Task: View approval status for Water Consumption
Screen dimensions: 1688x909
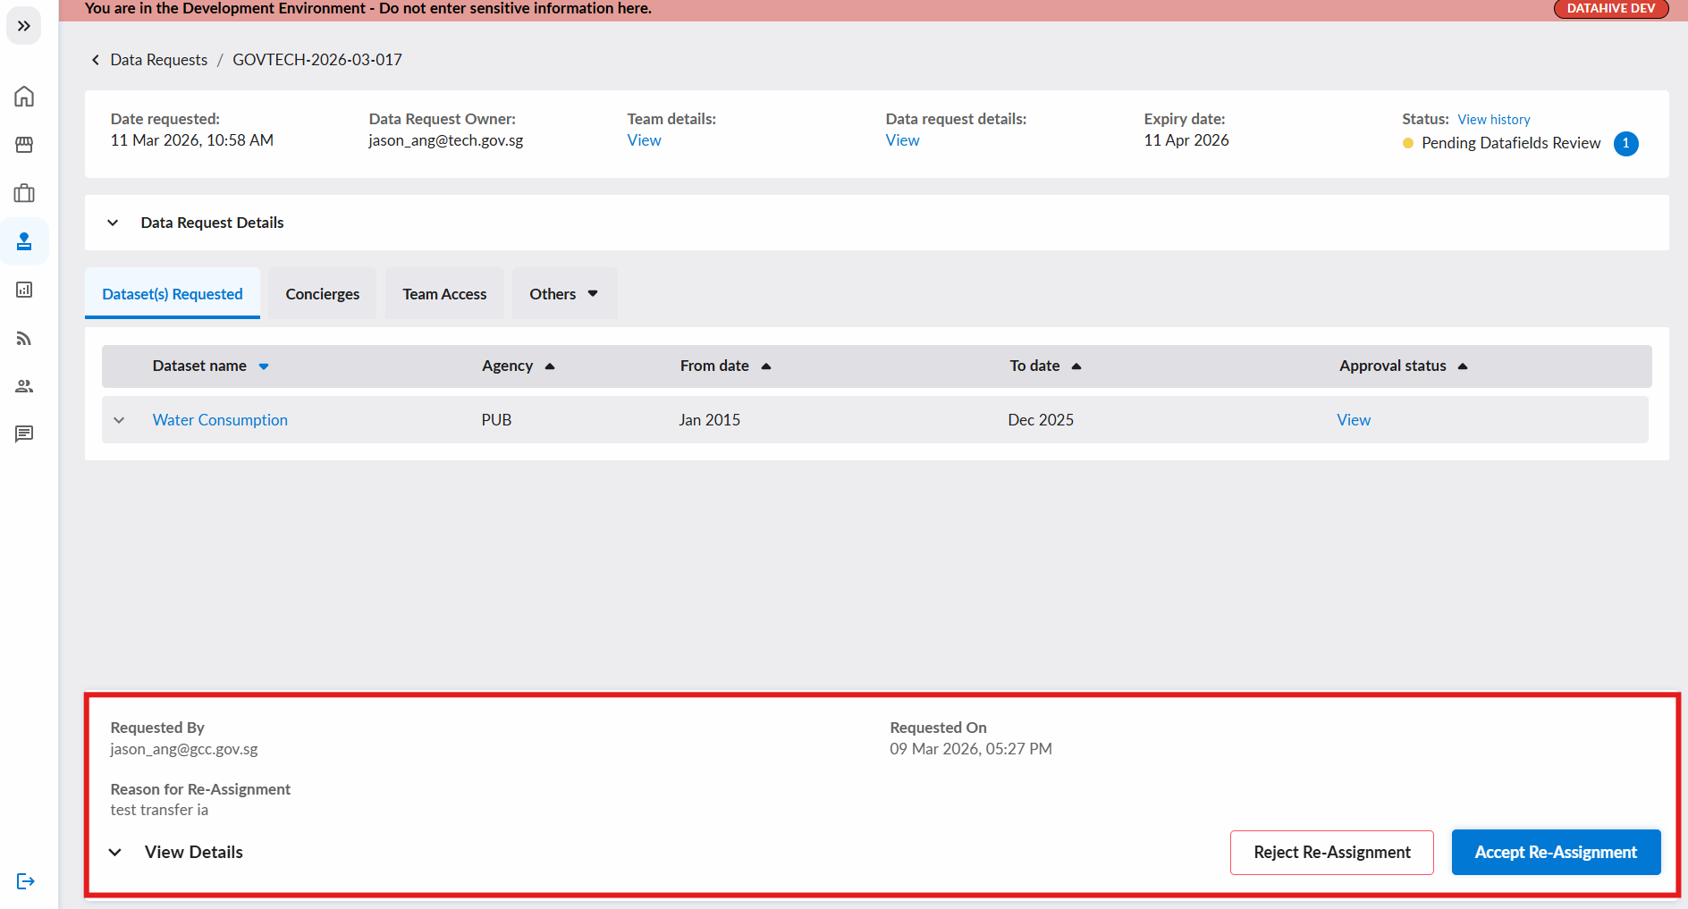Action: [1353, 420]
